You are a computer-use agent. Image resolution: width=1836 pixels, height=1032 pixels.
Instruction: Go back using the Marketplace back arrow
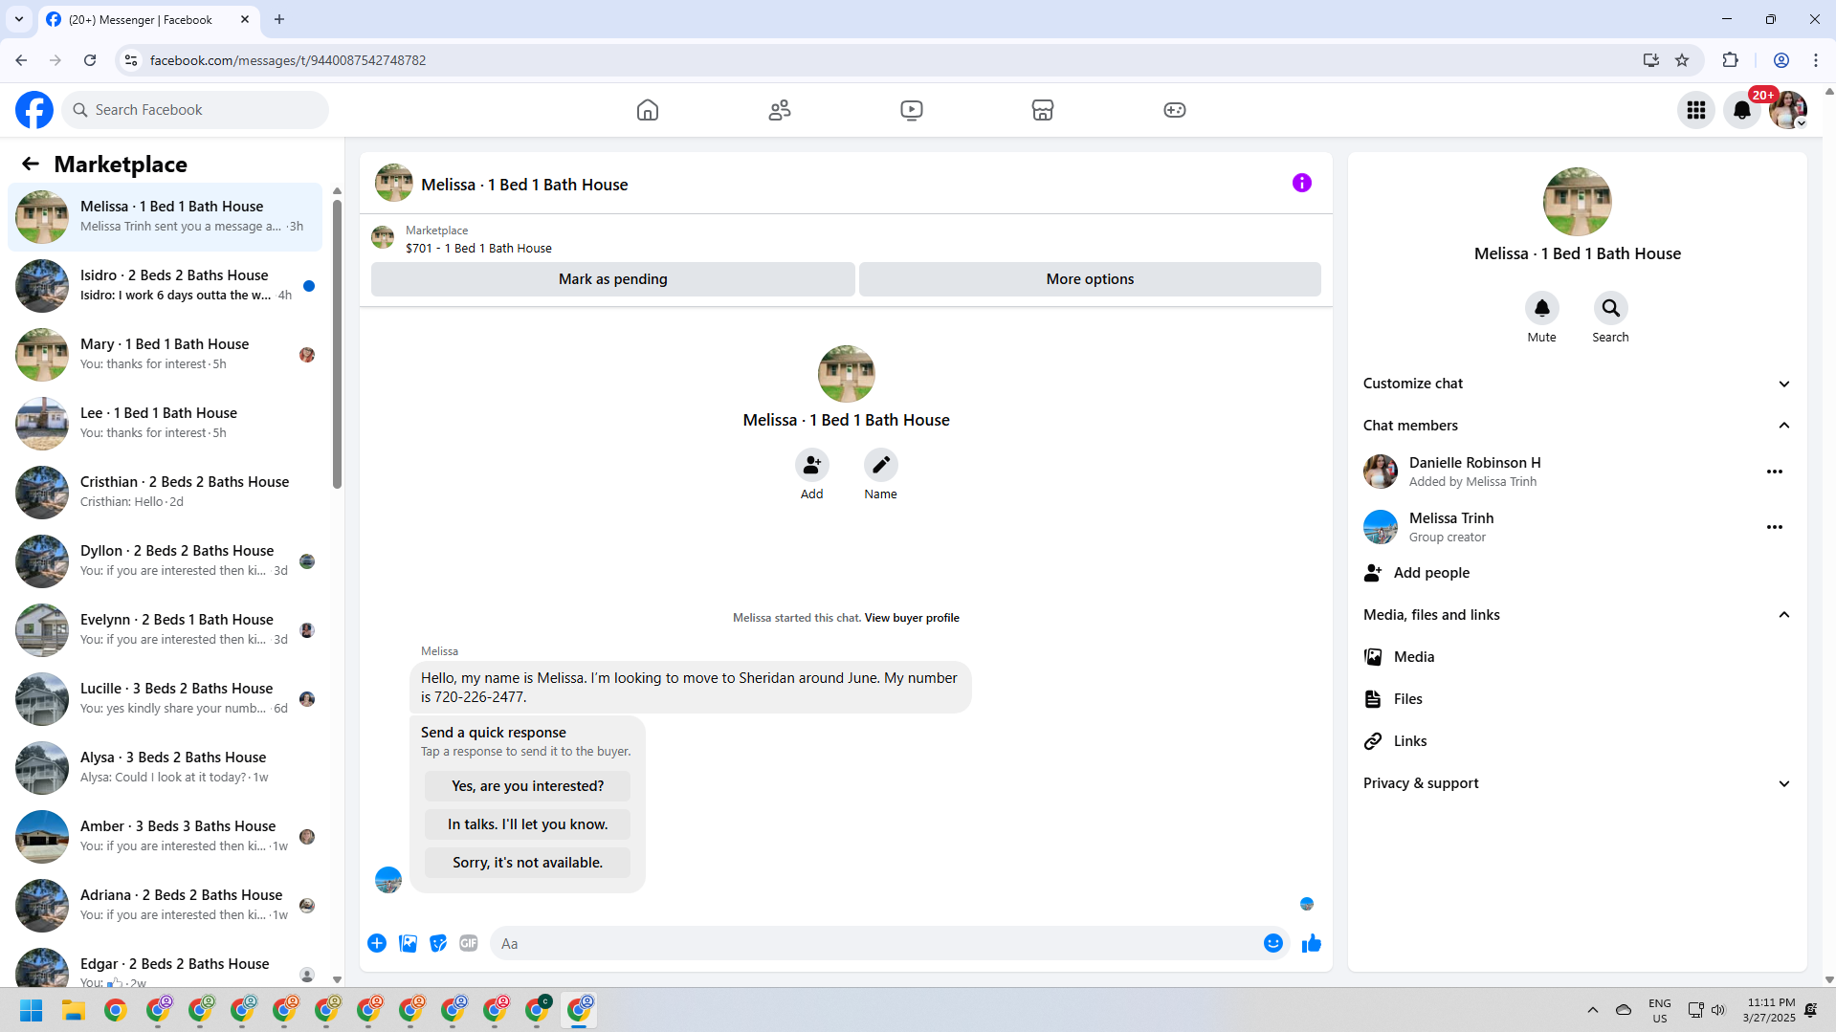tap(31, 165)
